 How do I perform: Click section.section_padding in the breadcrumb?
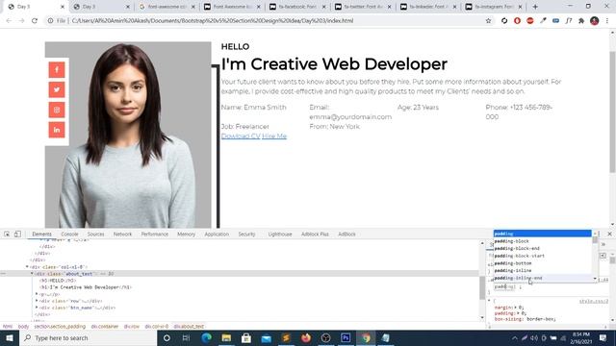click(x=60, y=327)
